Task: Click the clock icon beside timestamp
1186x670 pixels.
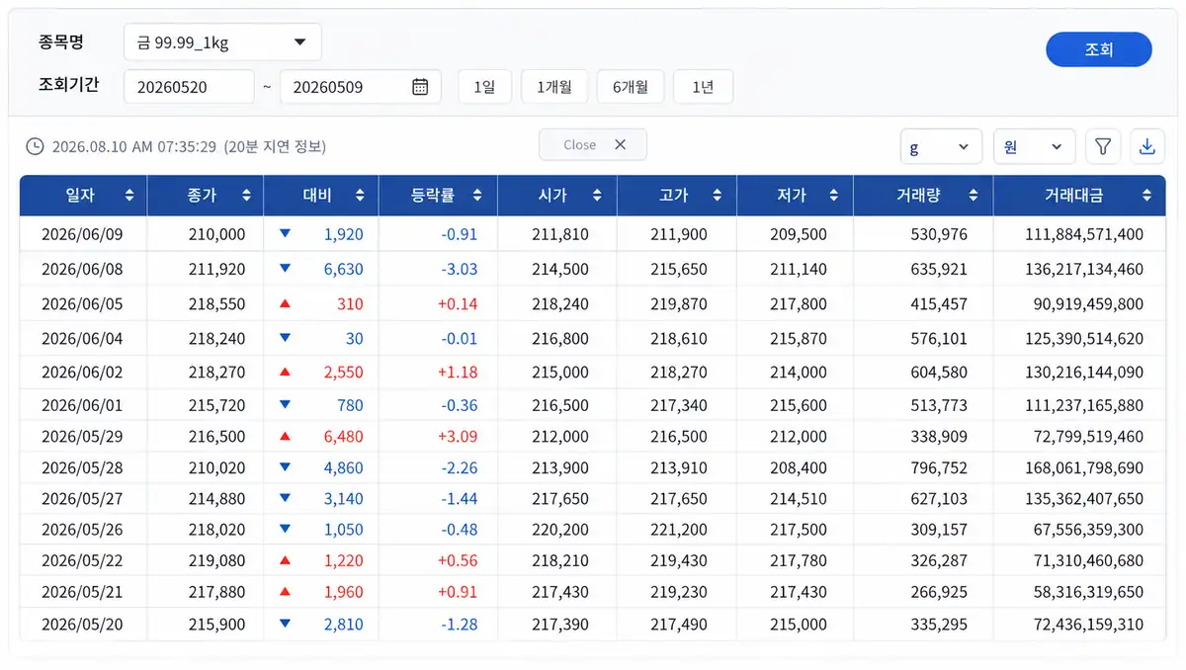Action: pos(35,146)
